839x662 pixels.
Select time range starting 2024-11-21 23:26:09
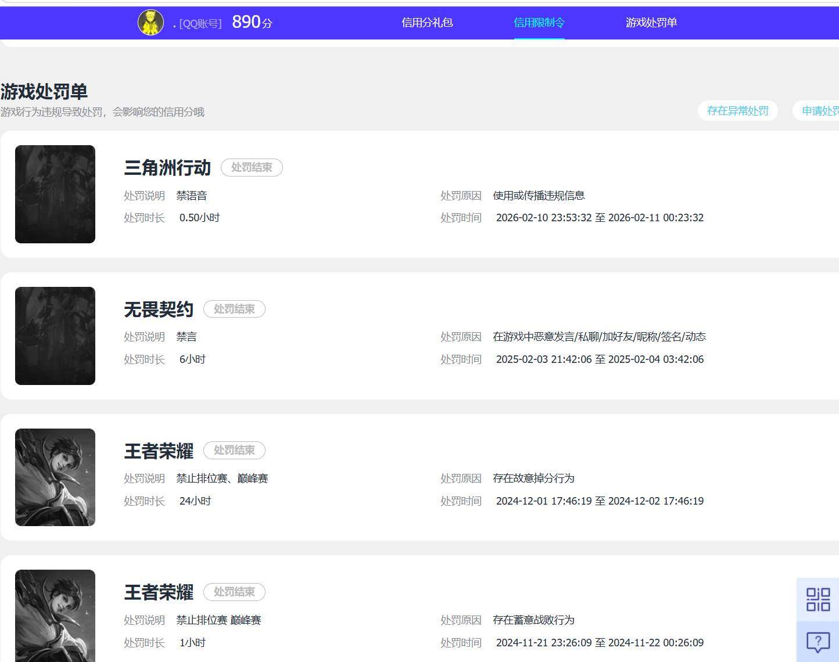[x=600, y=643]
